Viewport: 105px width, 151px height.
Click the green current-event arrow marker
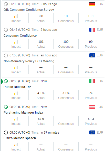[x=2, y=81]
